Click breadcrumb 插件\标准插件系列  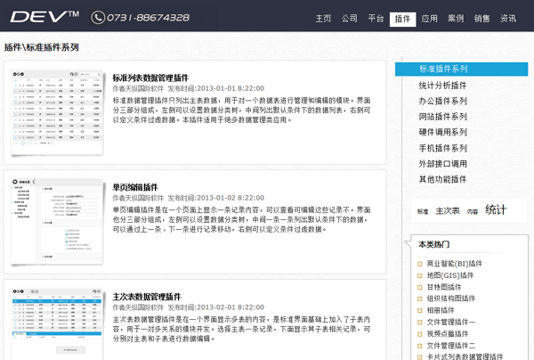[x=42, y=47]
